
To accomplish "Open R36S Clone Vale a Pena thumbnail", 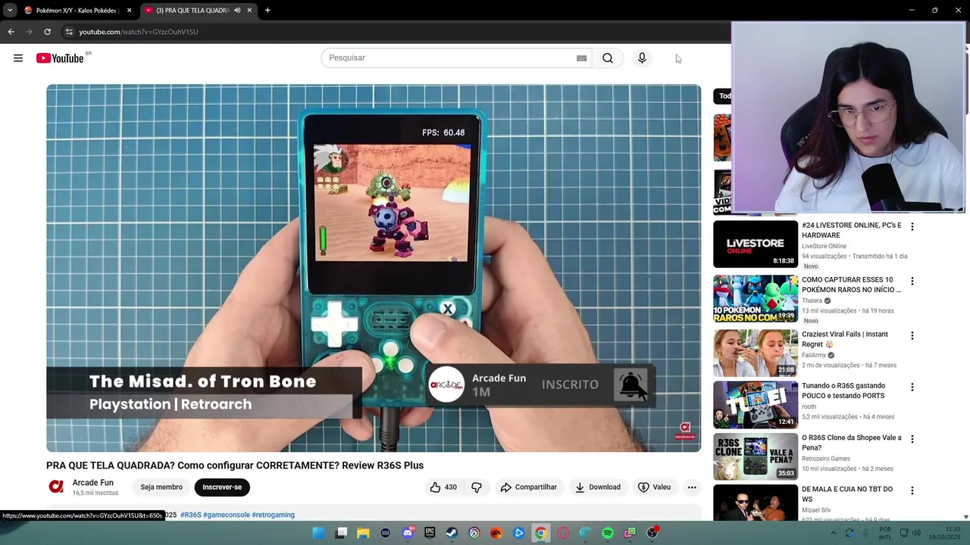I will click(756, 456).
